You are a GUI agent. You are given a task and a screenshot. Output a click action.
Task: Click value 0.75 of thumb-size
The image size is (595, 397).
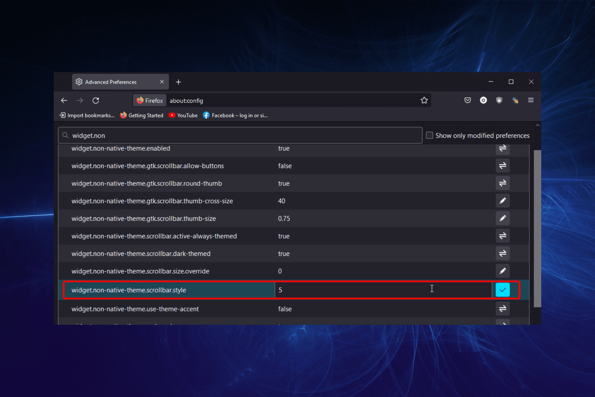pyautogui.click(x=284, y=219)
